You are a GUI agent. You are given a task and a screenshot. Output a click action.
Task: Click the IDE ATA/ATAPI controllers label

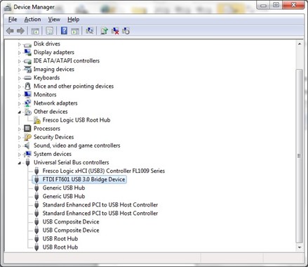click(x=67, y=61)
